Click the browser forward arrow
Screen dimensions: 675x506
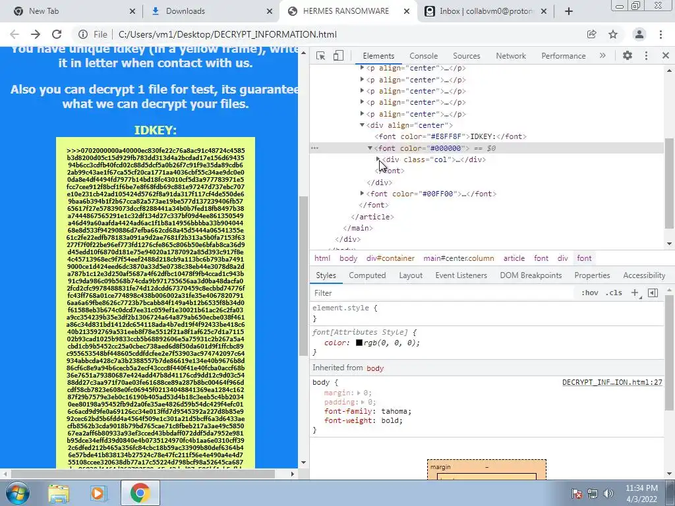36,34
